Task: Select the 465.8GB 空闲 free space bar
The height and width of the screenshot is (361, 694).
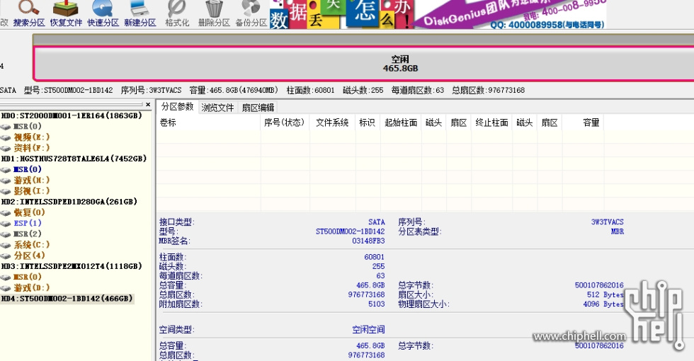Action: coord(364,64)
